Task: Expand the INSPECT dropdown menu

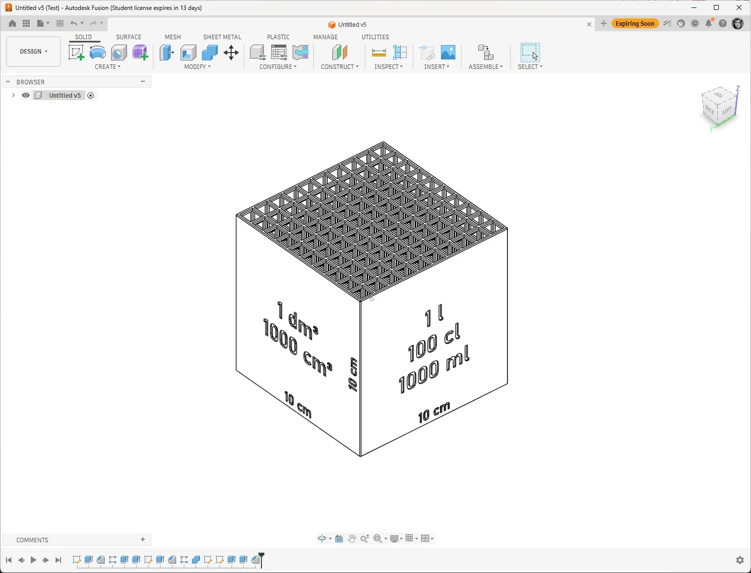Action: pyautogui.click(x=389, y=66)
